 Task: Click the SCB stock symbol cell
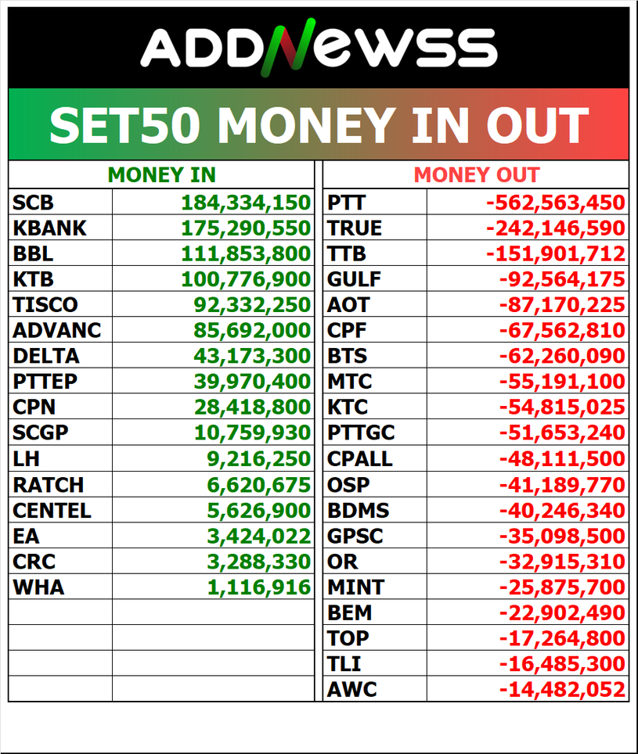click(x=34, y=203)
